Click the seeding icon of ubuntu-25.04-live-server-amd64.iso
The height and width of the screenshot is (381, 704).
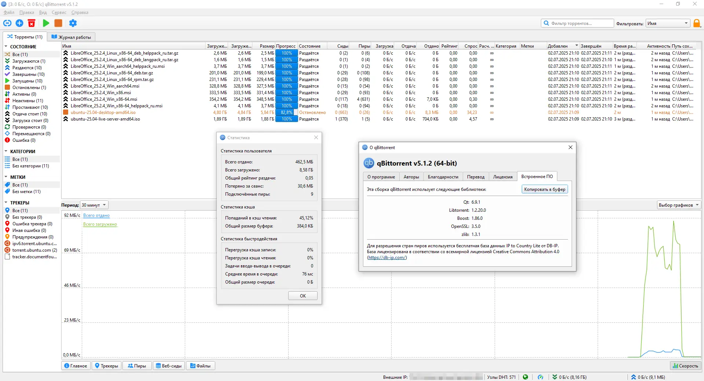66,119
